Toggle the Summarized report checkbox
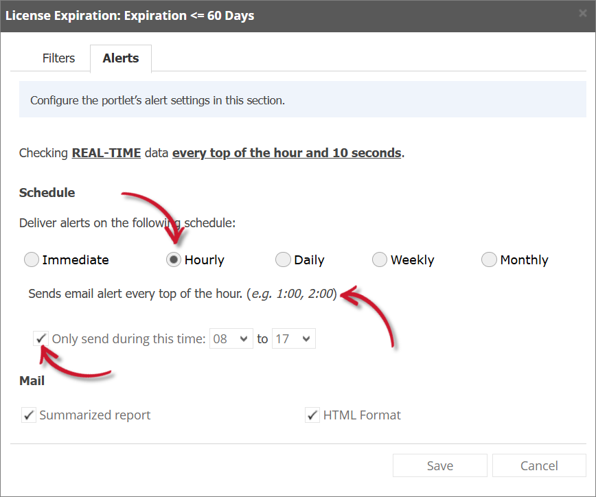The height and width of the screenshot is (497, 596). 28,415
